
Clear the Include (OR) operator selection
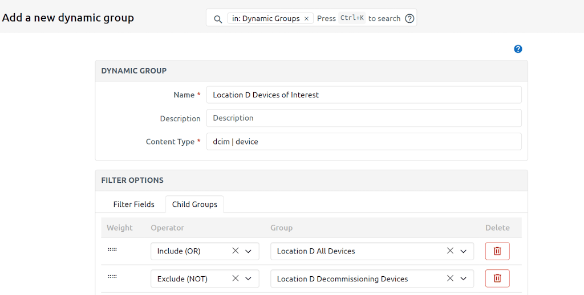[x=236, y=251]
